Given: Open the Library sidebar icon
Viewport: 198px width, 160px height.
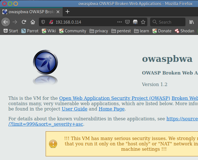Looking at the screenshot, I should point(192,22).
